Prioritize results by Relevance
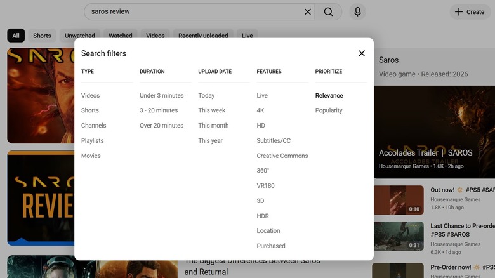The image size is (495, 278). pyautogui.click(x=329, y=95)
